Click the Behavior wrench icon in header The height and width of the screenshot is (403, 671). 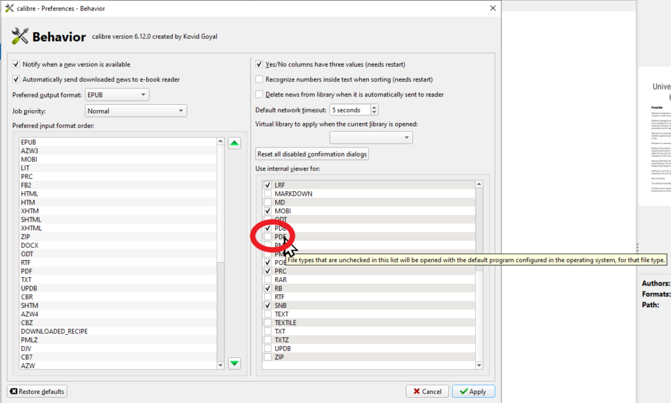[x=20, y=37]
